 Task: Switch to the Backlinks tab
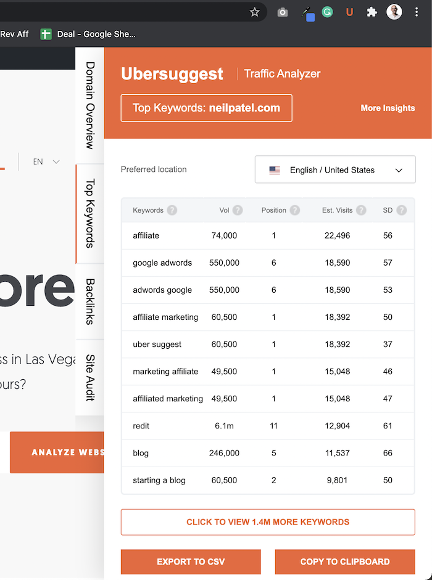(x=89, y=301)
